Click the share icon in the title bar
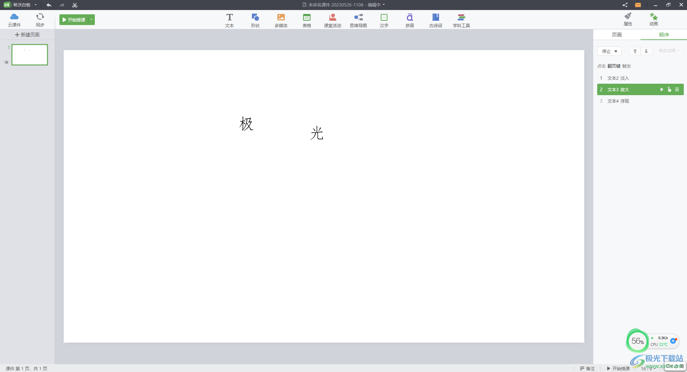The width and height of the screenshot is (687, 372). pyautogui.click(x=625, y=5)
